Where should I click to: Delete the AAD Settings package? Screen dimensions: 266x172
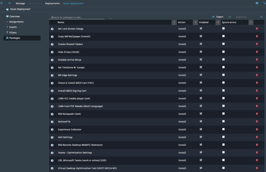pos(257,137)
